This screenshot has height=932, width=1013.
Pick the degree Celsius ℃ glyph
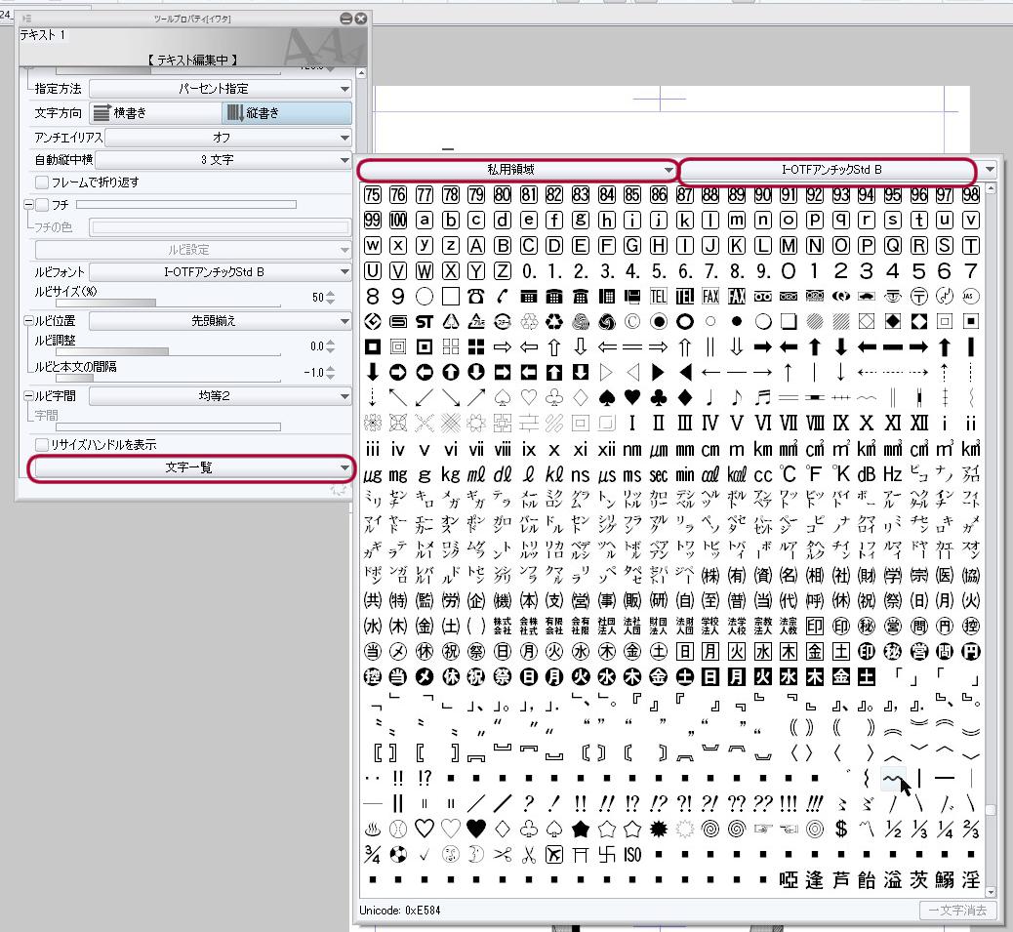point(789,474)
